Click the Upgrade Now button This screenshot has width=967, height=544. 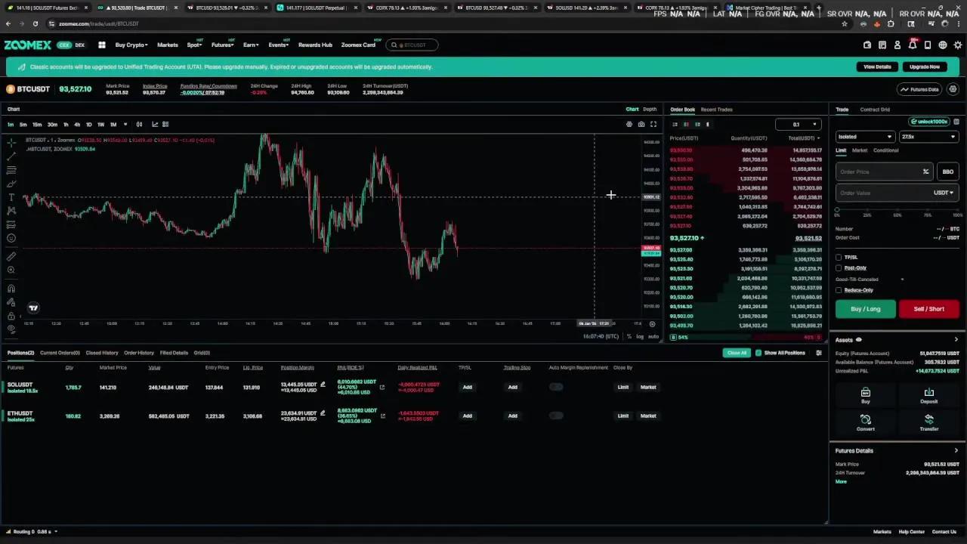(925, 67)
